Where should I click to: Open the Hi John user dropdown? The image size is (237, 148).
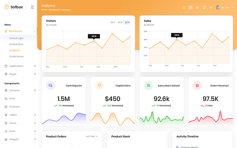coord(225,7)
